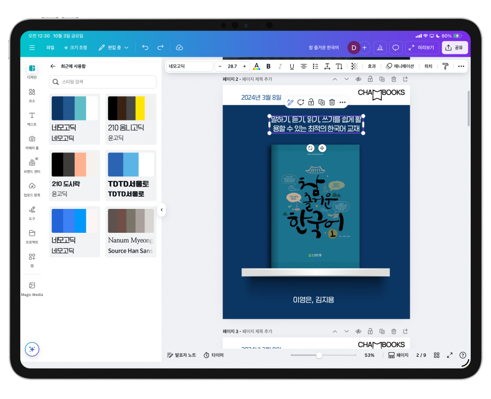This screenshot has height=399, width=491.
Task: Toggle italic formatting
Action: [x=280, y=66]
